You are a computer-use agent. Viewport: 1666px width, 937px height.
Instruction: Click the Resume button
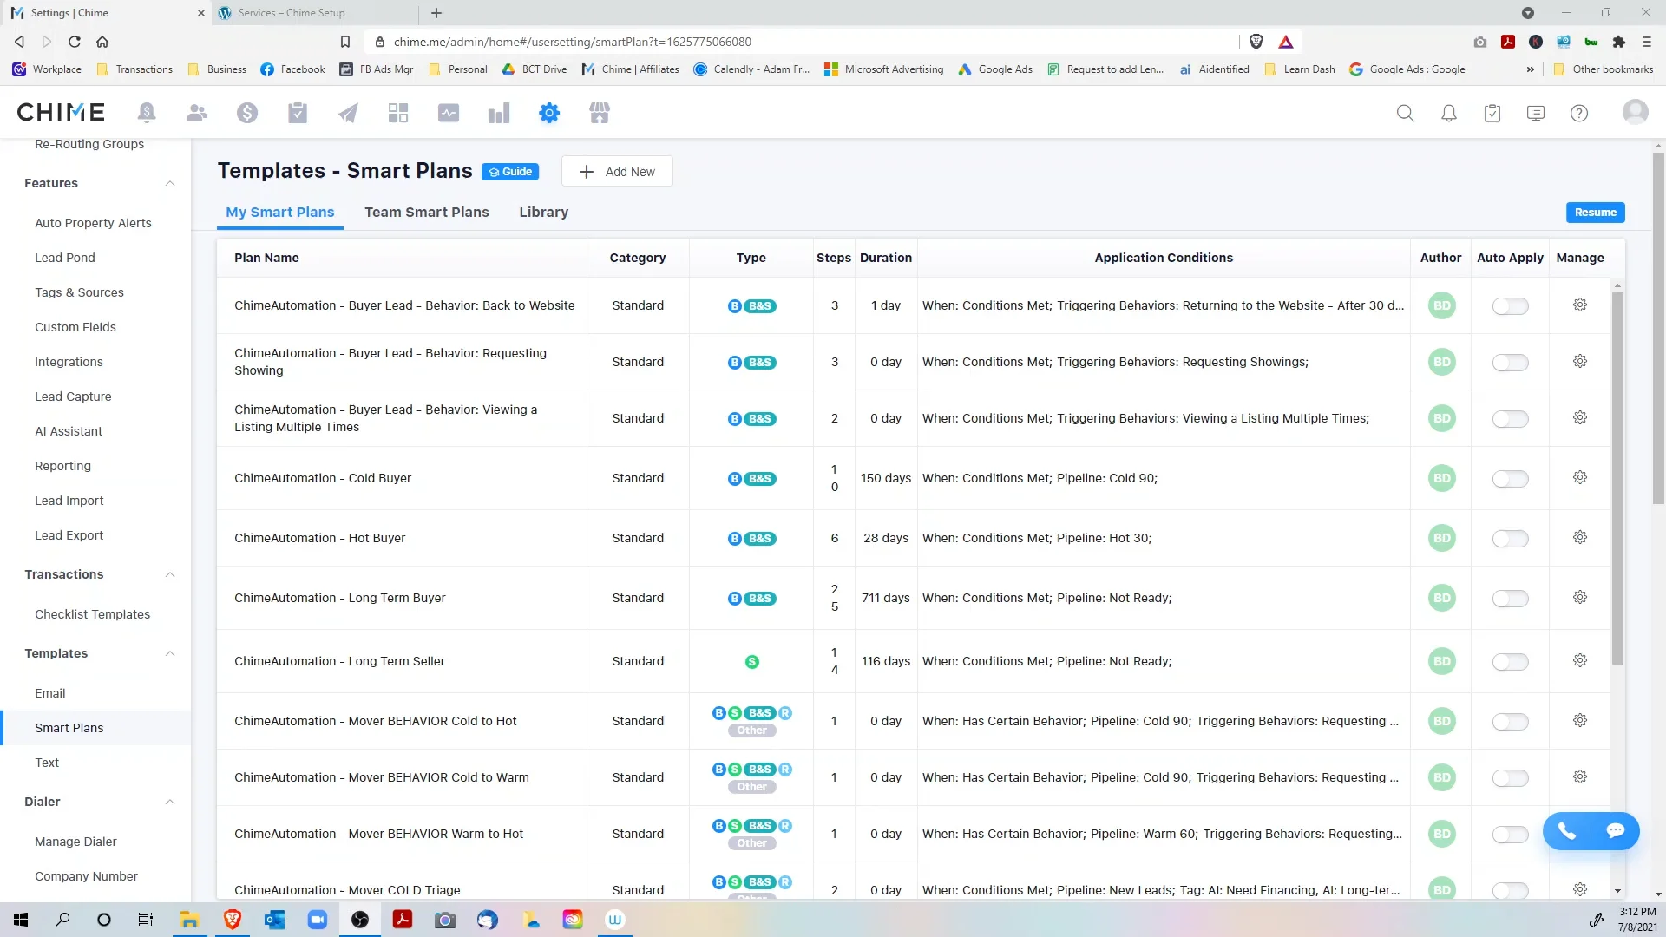coord(1595,212)
